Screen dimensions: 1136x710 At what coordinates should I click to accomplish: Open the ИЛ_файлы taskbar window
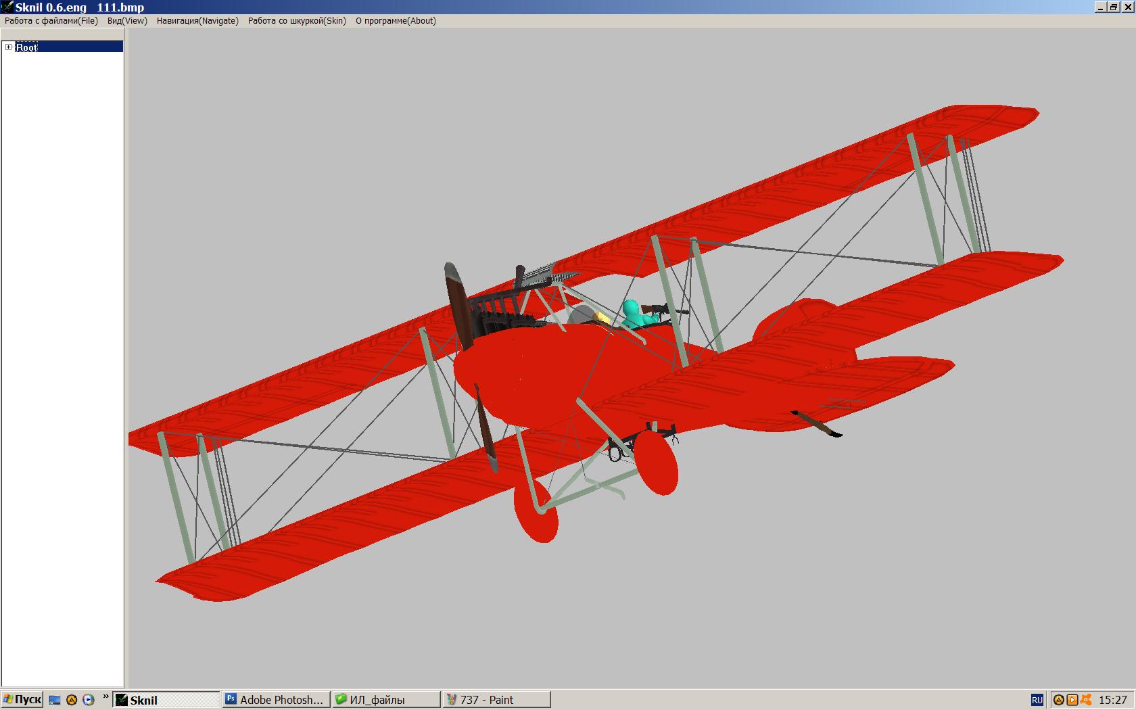pyautogui.click(x=386, y=700)
